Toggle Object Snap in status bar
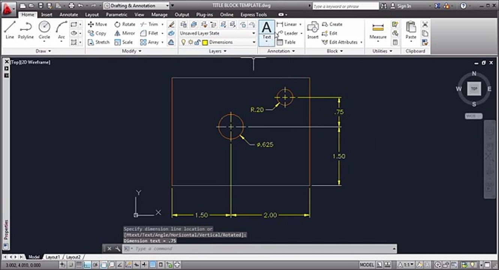 (104, 265)
